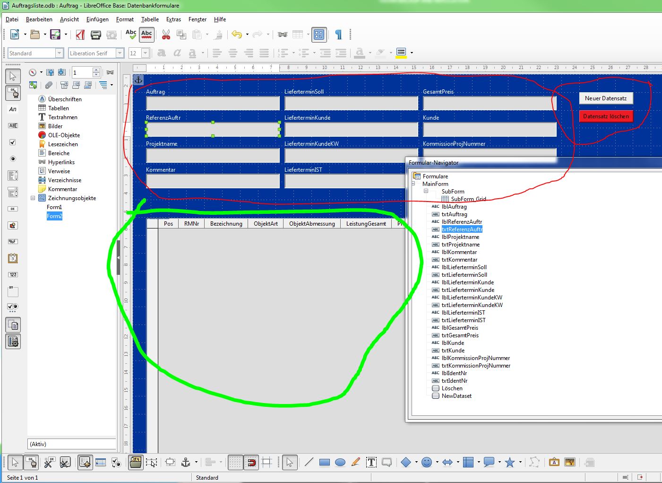Click the scissors Cut icon in the toolbar
This screenshot has width=662, height=483.
pyautogui.click(x=166, y=35)
